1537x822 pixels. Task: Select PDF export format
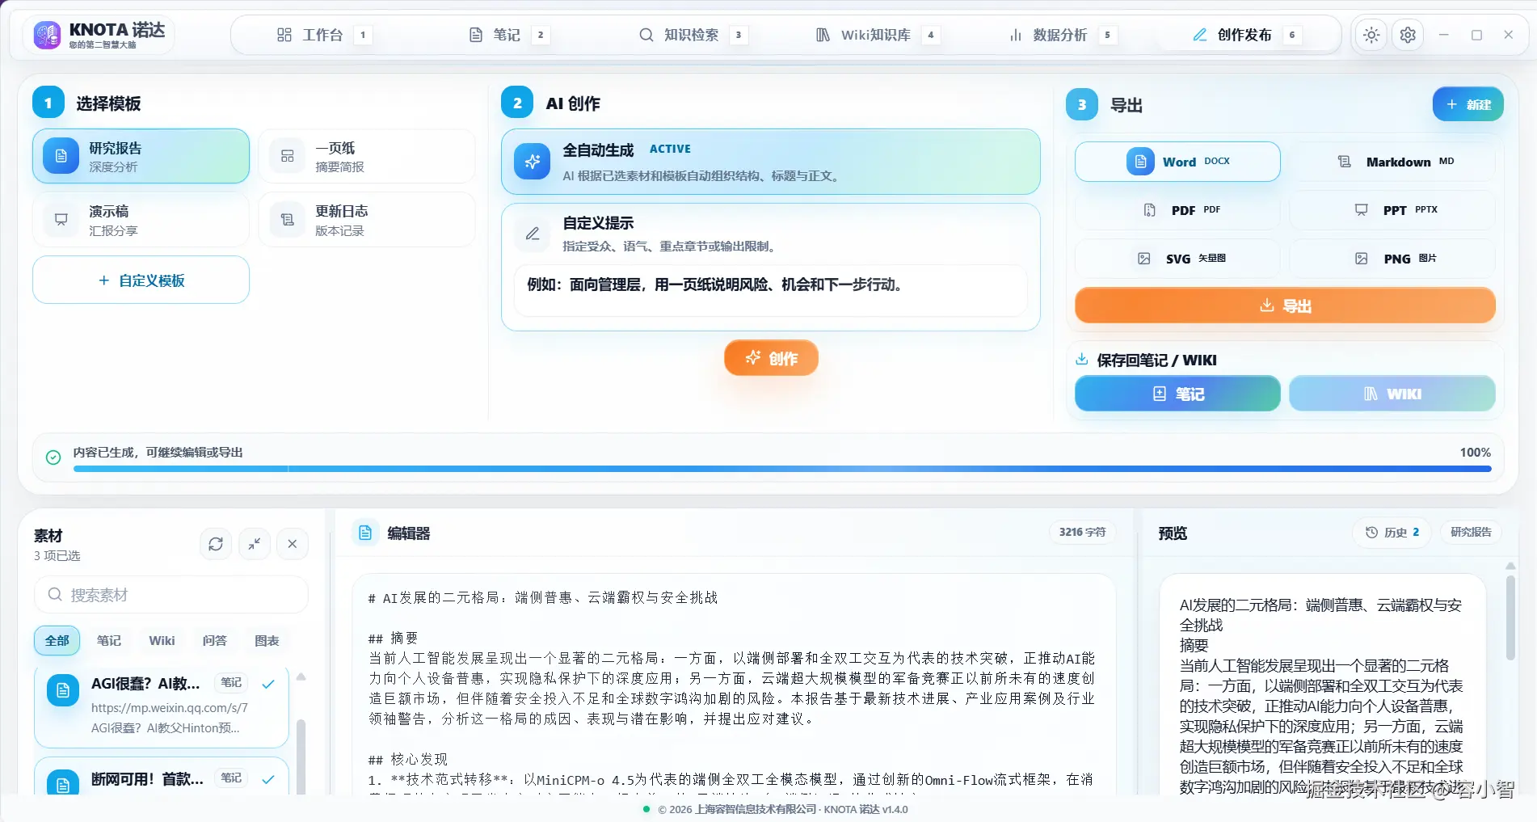coord(1177,209)
